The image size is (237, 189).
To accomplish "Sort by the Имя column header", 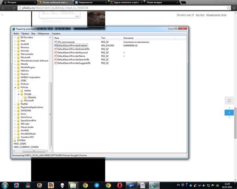I will point(77,38).
